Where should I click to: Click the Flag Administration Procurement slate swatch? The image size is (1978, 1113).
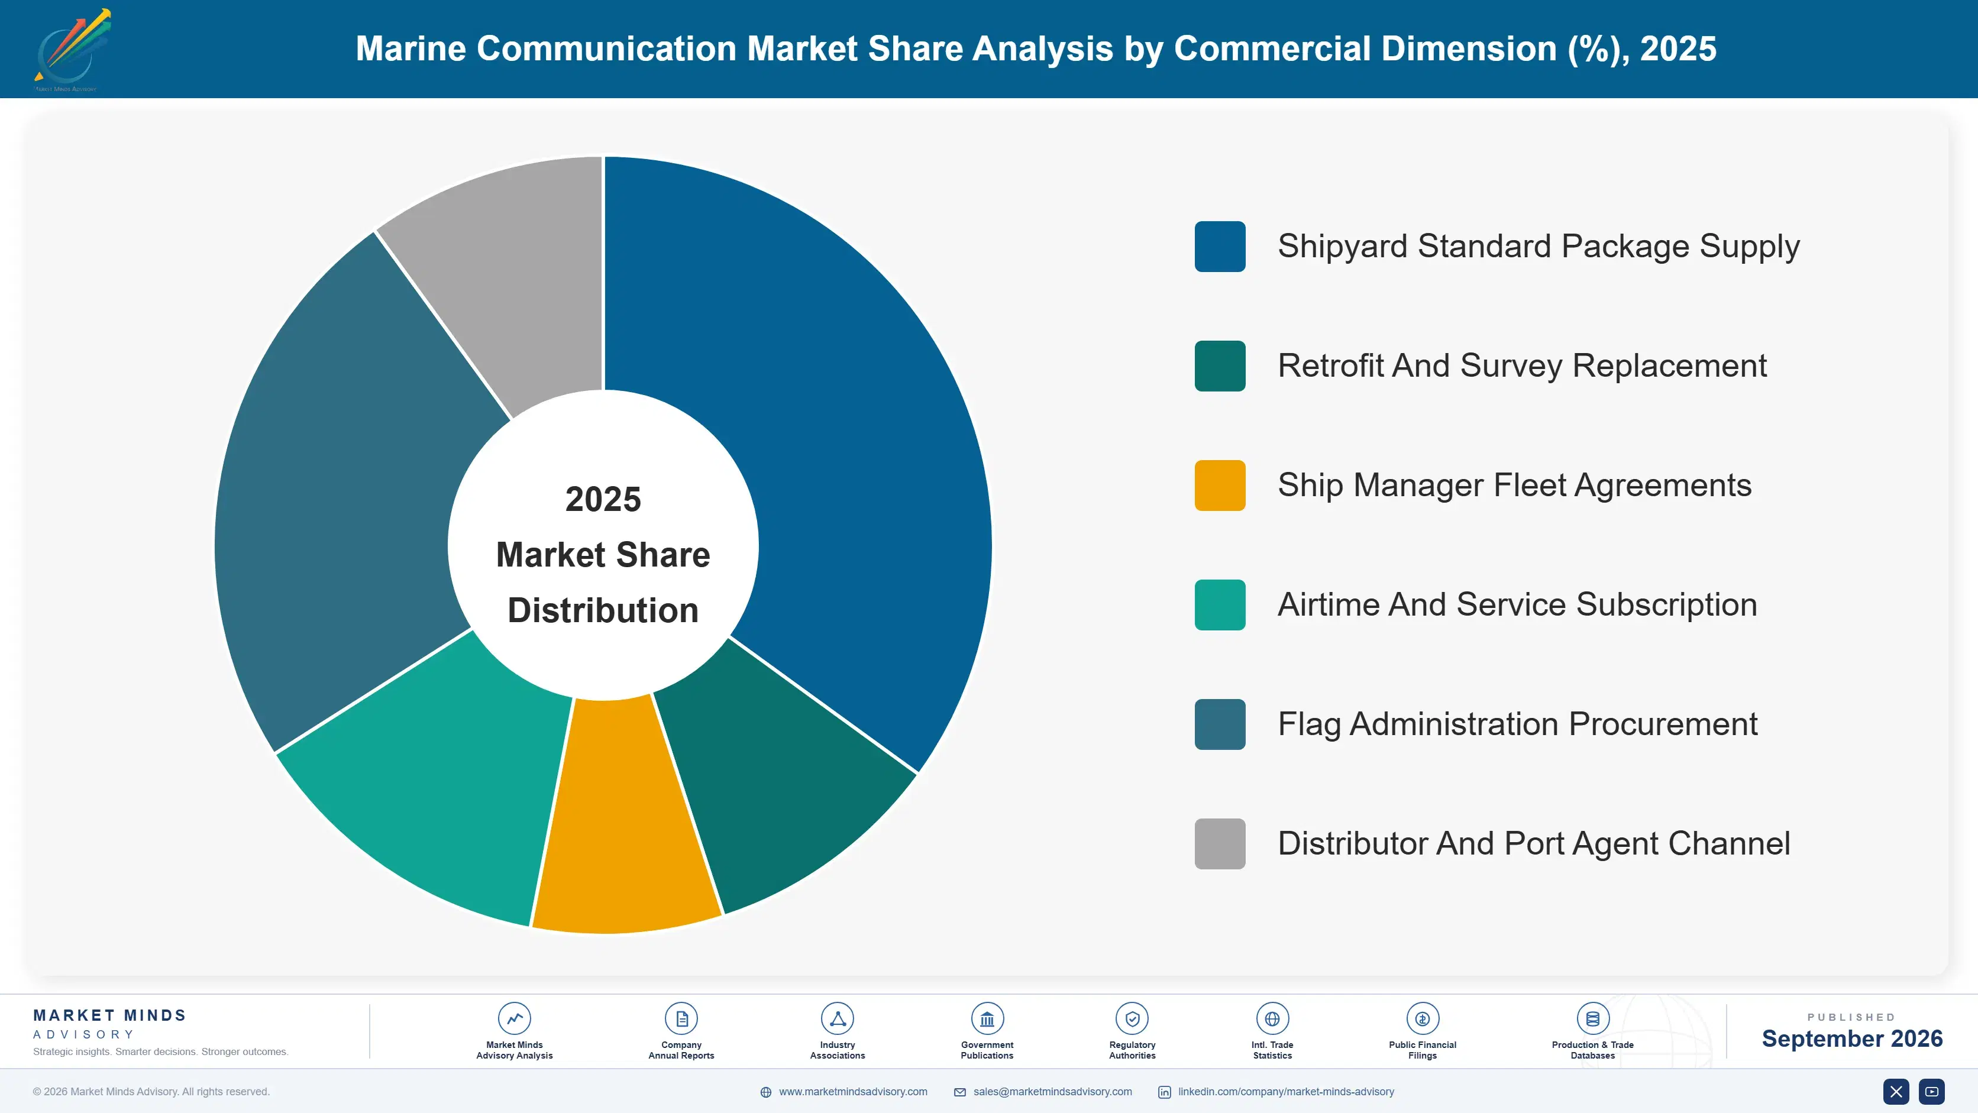[1219, 724]
